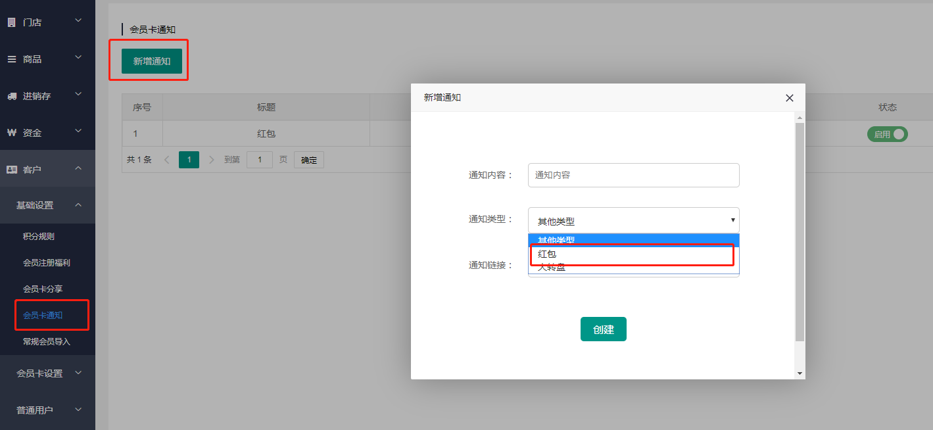Open 会员卡通知 in the sidebar
The image size is (933, 430).
pos(43,316)
